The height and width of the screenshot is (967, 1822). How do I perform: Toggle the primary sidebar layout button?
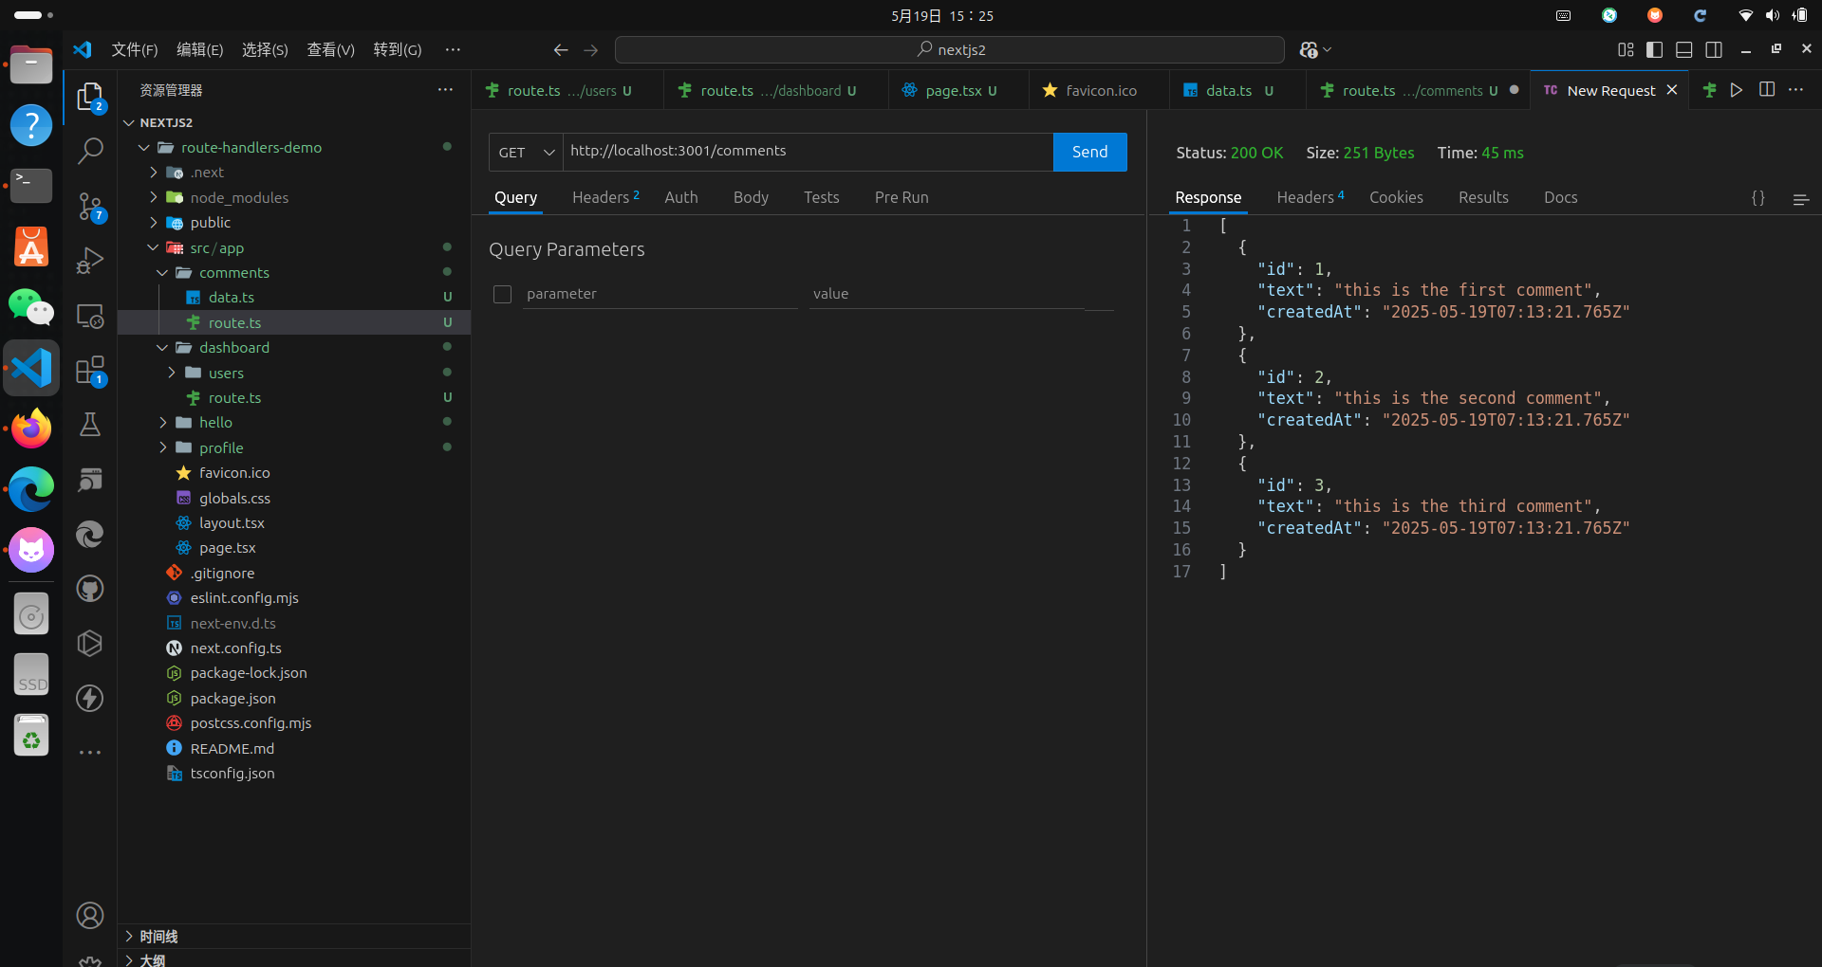tap(1654, 50)
